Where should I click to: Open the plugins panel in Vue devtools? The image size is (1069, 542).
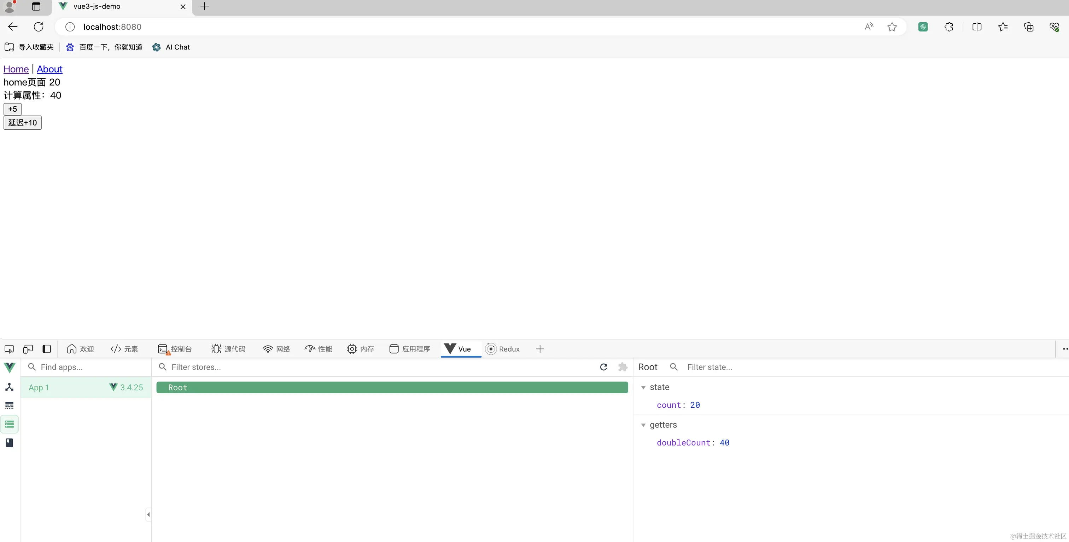point(9,442)
